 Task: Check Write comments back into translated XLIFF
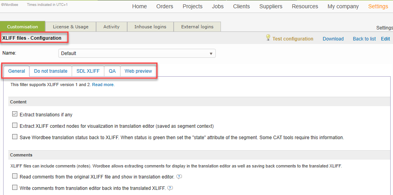15,188
